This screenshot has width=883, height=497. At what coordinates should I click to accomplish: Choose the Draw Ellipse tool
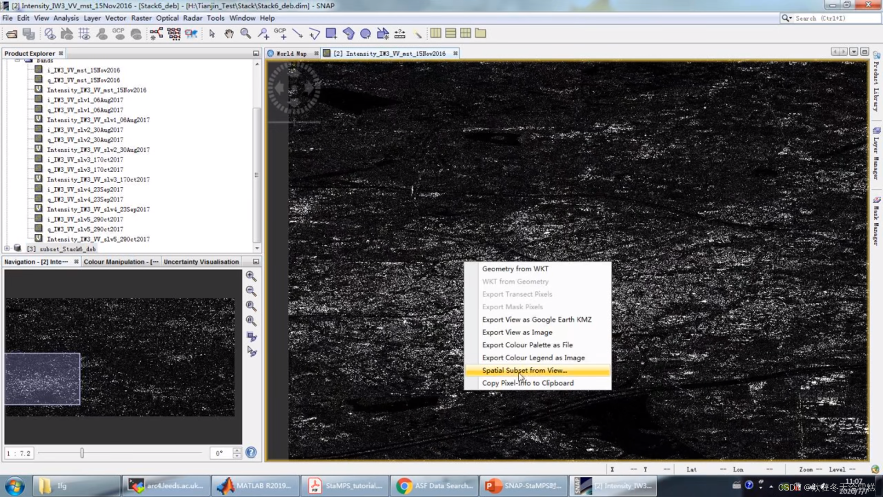(366, 34)
